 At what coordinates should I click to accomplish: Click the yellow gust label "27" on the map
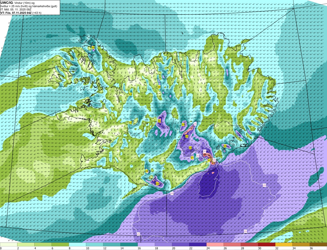tap(192, 158)
